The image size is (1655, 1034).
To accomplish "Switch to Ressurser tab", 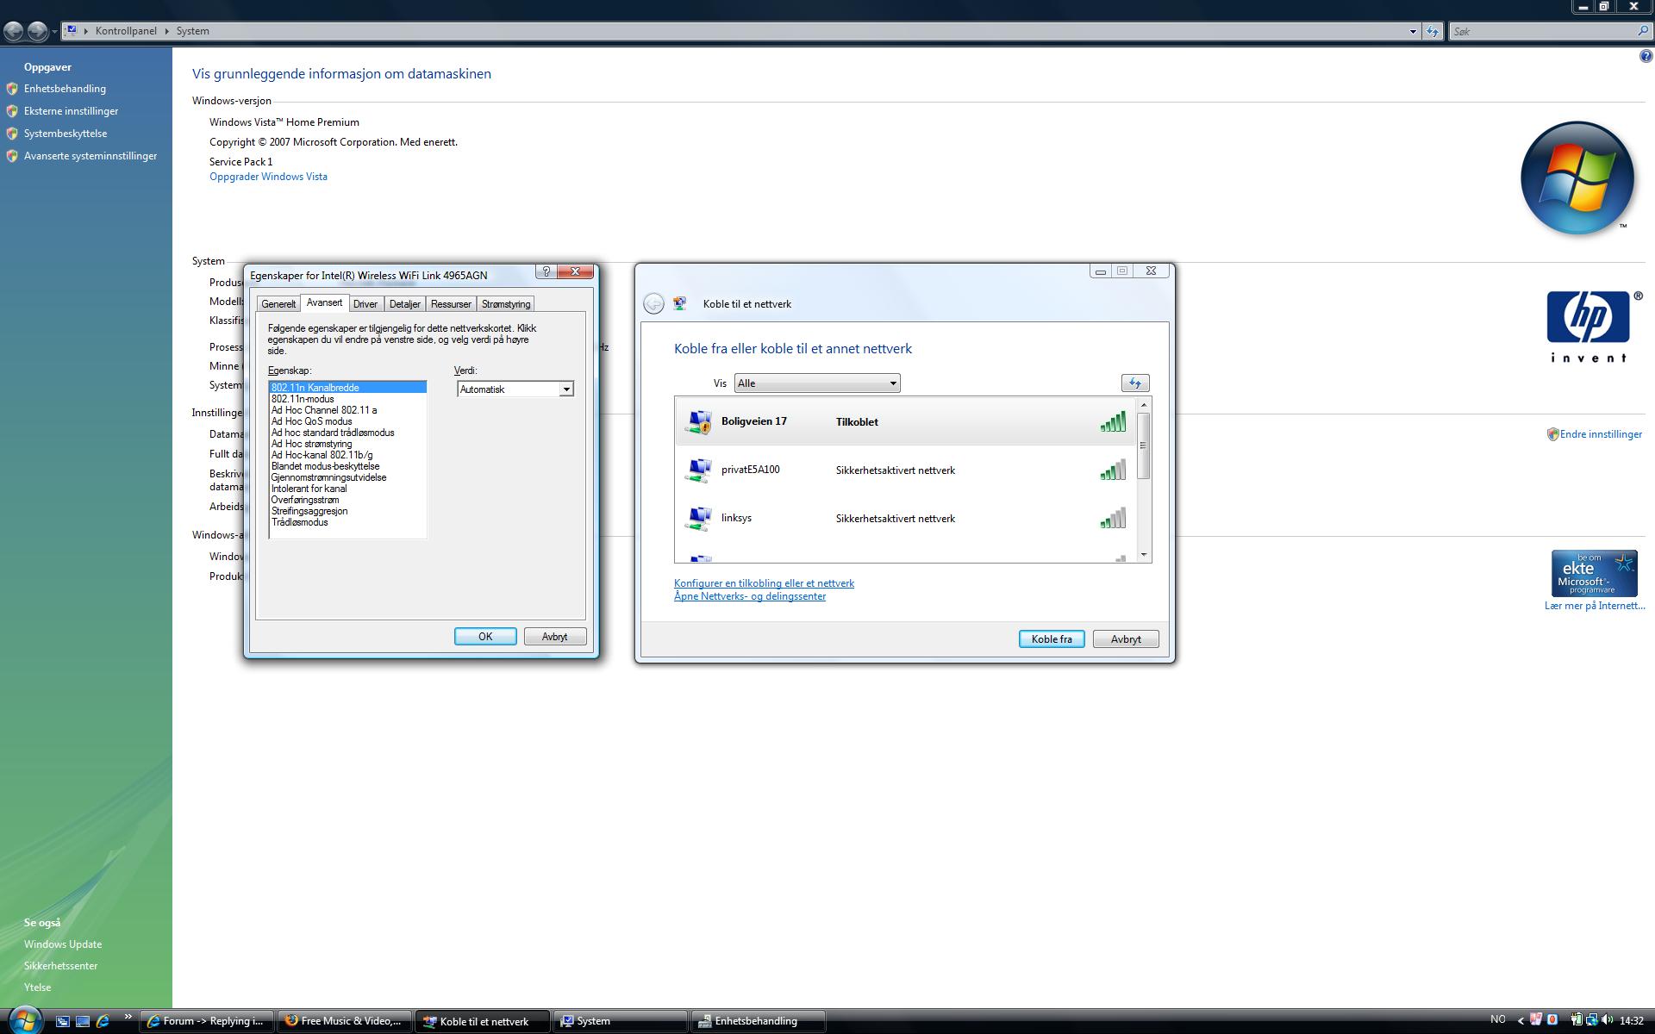I will click(451, 304).
